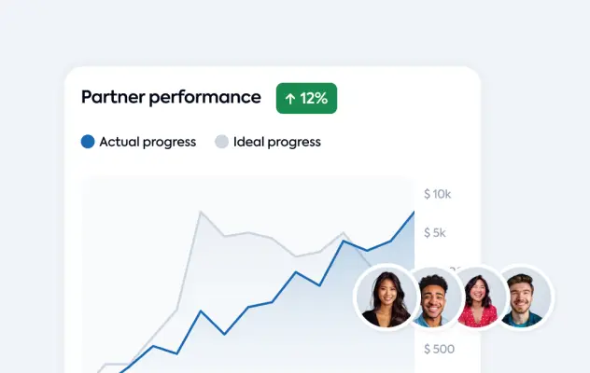590x373 pixels.
Task: Open the third avatar, woman in red top
Action: pos(478,297)
